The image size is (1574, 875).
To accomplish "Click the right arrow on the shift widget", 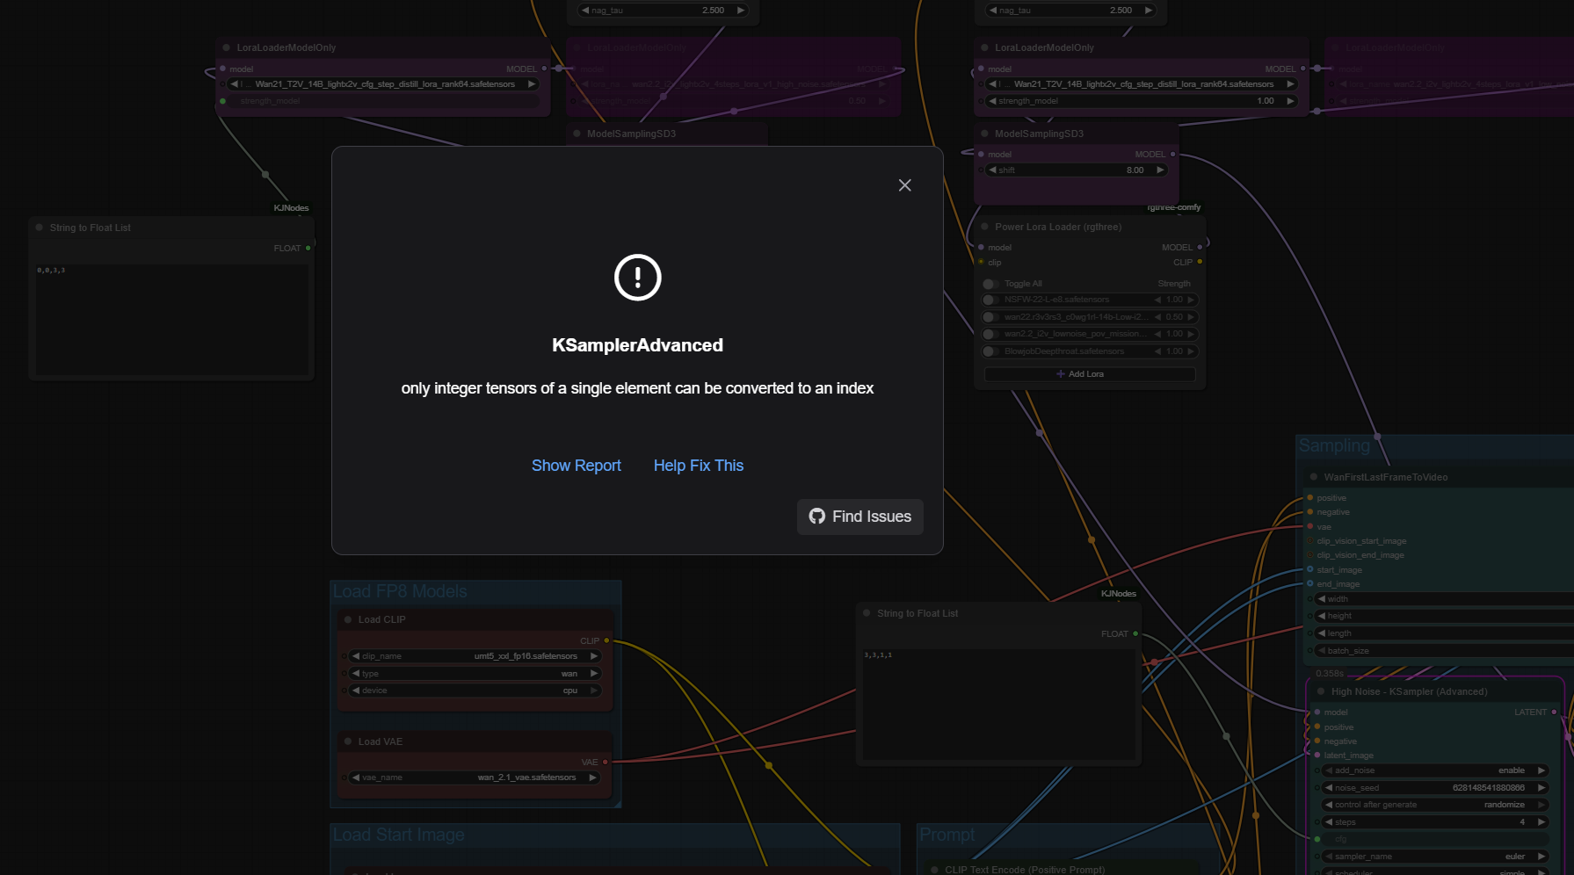I will (1160, 170).
